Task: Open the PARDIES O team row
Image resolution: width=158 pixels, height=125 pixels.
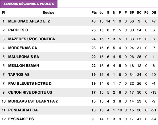Action: coord(79,30)
